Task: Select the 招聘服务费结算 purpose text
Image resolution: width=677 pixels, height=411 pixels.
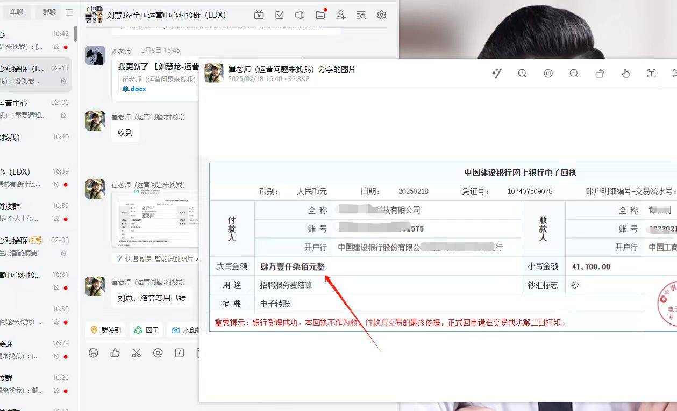Action: point(286,285)
